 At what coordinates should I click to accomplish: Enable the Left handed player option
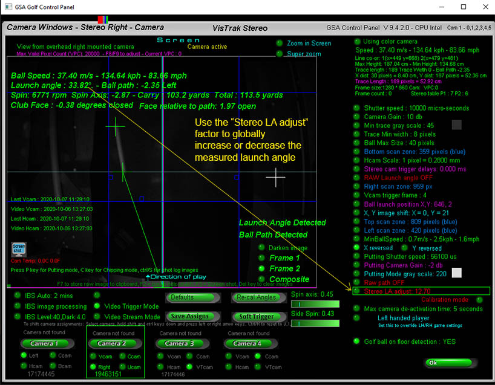(357, 318)
